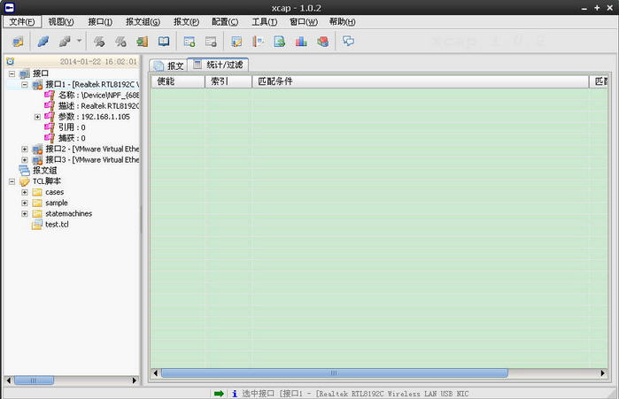Switch to the 报文 tab
The width and height of the screenshot is (619, 399).
[x=168, y=65]
